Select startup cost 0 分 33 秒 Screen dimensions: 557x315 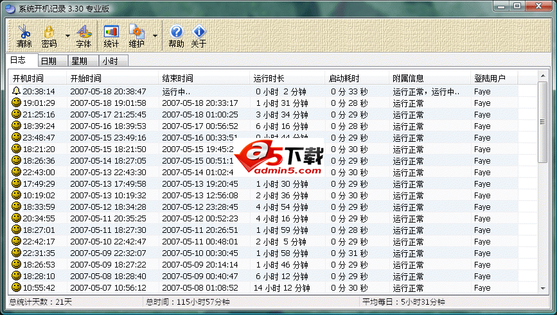click(349, 92)
